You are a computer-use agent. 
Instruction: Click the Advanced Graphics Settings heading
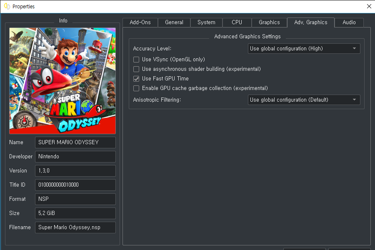(x=247, y=36)
